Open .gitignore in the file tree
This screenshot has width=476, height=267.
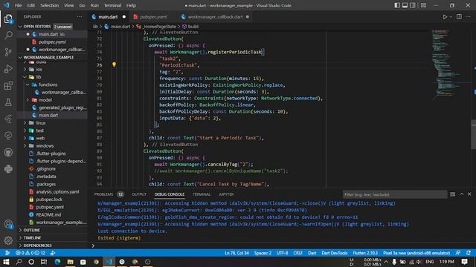coord(45,168)
